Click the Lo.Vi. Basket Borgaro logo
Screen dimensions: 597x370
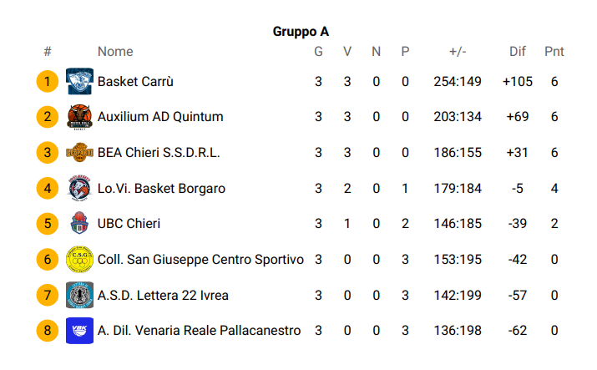point(79,188)
